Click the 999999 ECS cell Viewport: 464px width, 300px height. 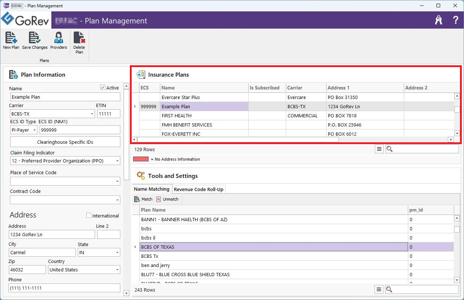pyautogui.click(x=149, y=107)
